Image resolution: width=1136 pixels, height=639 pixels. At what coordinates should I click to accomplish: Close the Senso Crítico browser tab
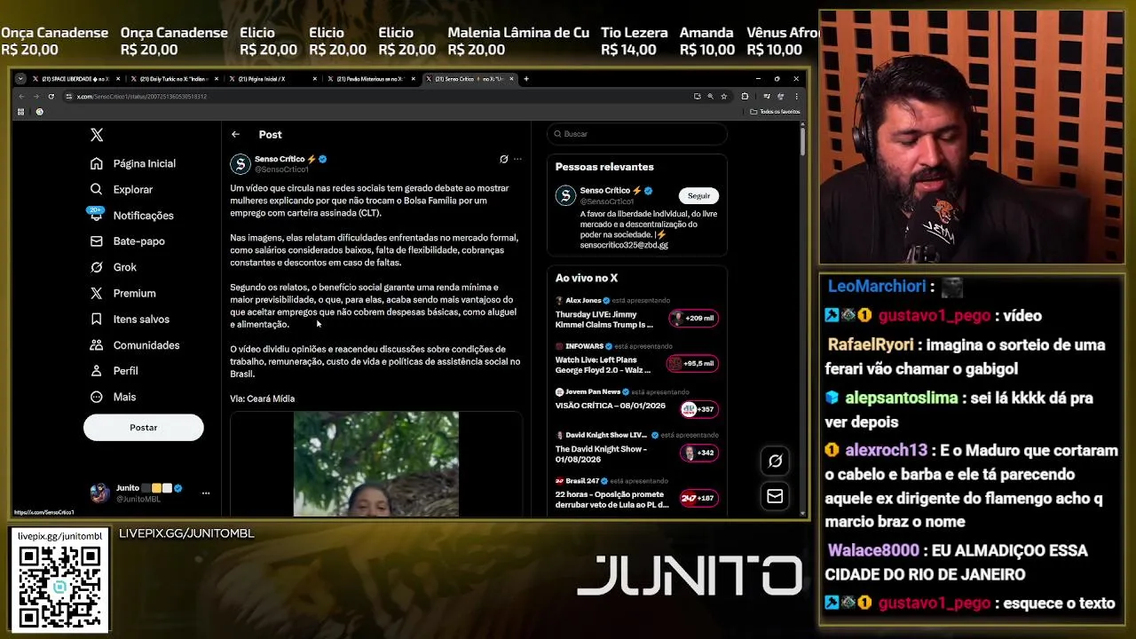[x=511, y=79]
